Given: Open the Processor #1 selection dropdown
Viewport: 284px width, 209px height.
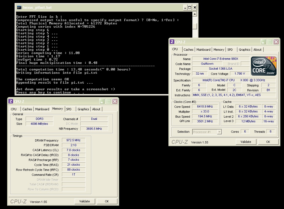Looking at the screenshot, I should pos(219,132).
